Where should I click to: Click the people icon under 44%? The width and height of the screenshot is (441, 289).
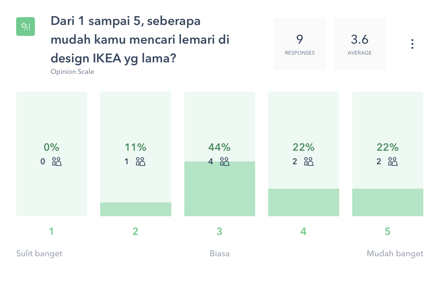click(x=225, y=161)
